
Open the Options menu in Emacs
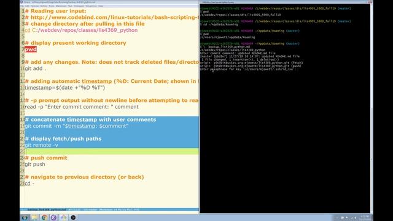(34, 6)
